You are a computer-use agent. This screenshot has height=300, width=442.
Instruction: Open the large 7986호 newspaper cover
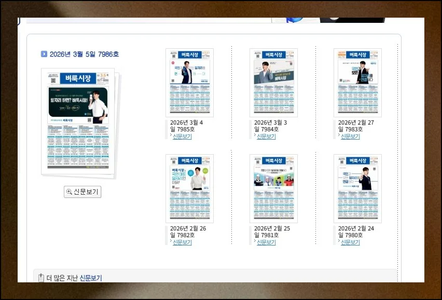[x=78, y=120]
